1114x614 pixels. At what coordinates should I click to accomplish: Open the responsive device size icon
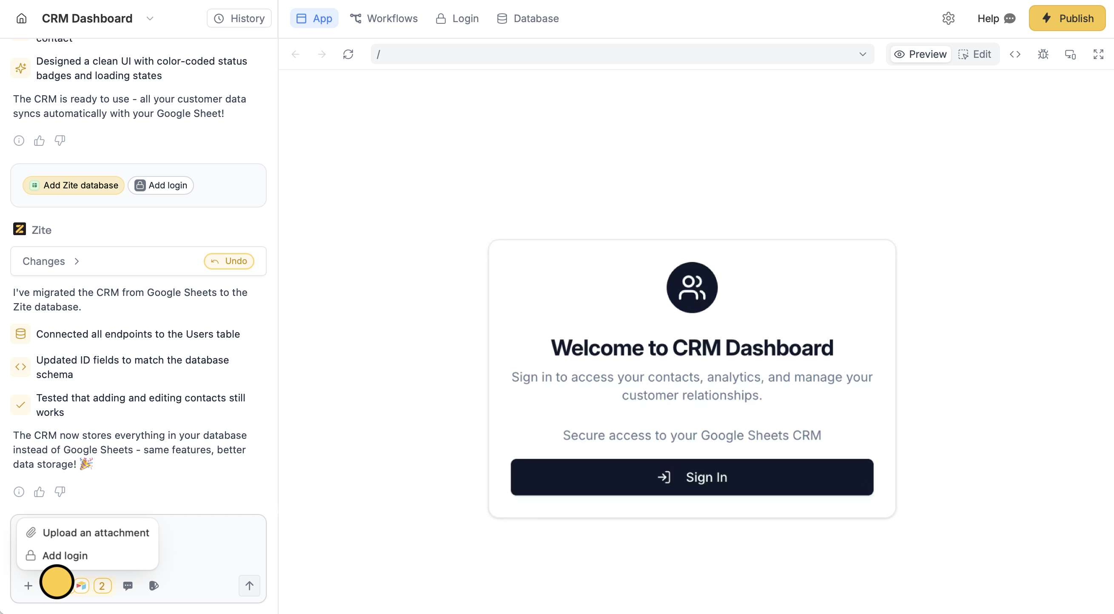point(1070,54)
